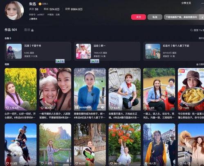204x166 pixels.
Task: Click the pinned badge on the flower field video
Action: point(8,71)
